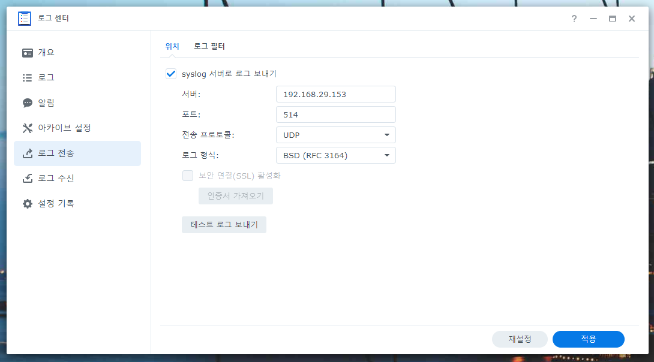Select the 로그 list icon in the sidebar

point(28,78)
